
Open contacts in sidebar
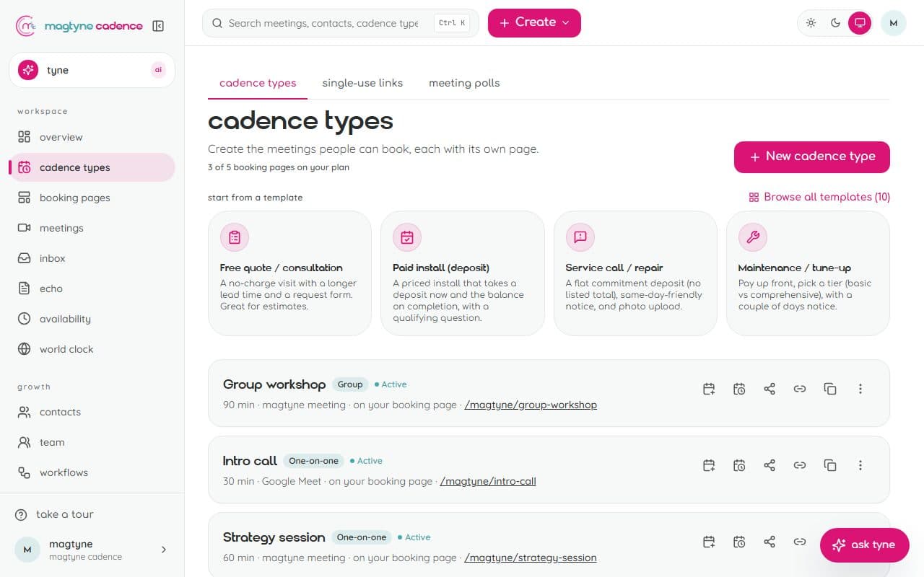click(92, 412)
